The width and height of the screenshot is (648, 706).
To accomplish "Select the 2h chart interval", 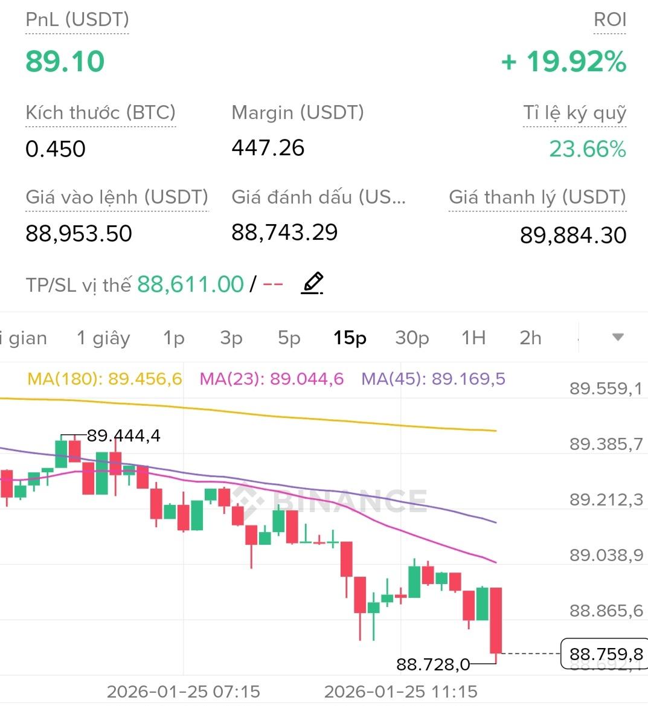I will pos(530,338).
